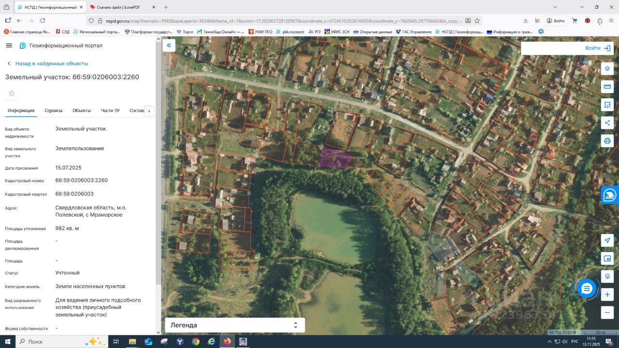Open the browser library icon
Viewport: 619px width, 348px height.
point(537,21)
